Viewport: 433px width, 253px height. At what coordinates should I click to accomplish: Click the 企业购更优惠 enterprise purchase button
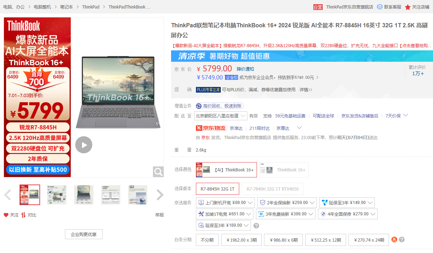(83, 234)
